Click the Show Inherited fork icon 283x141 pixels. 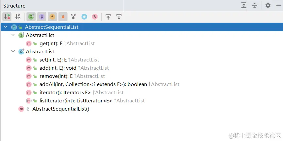pyautogui.click(x=74, y=16)
